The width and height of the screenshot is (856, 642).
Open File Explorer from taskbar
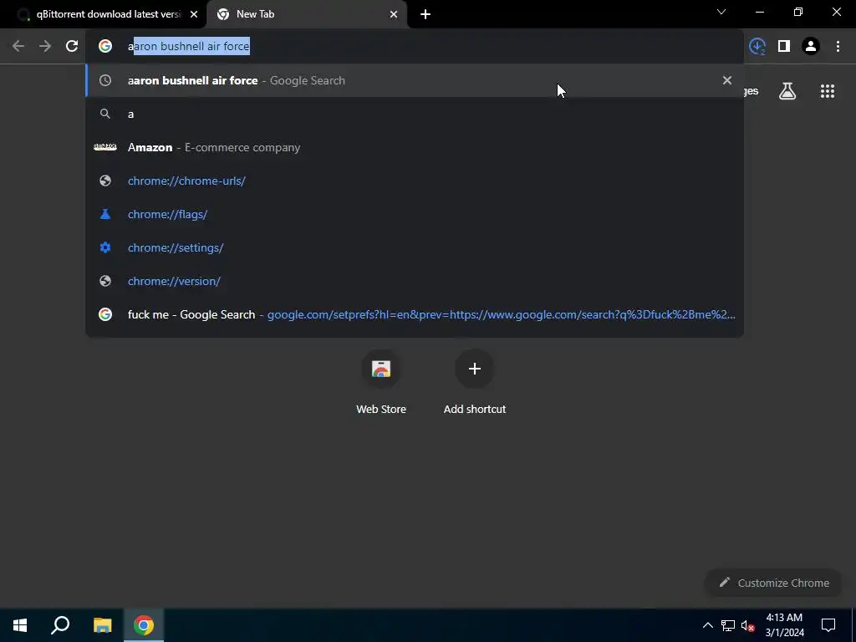click(102, 625)
